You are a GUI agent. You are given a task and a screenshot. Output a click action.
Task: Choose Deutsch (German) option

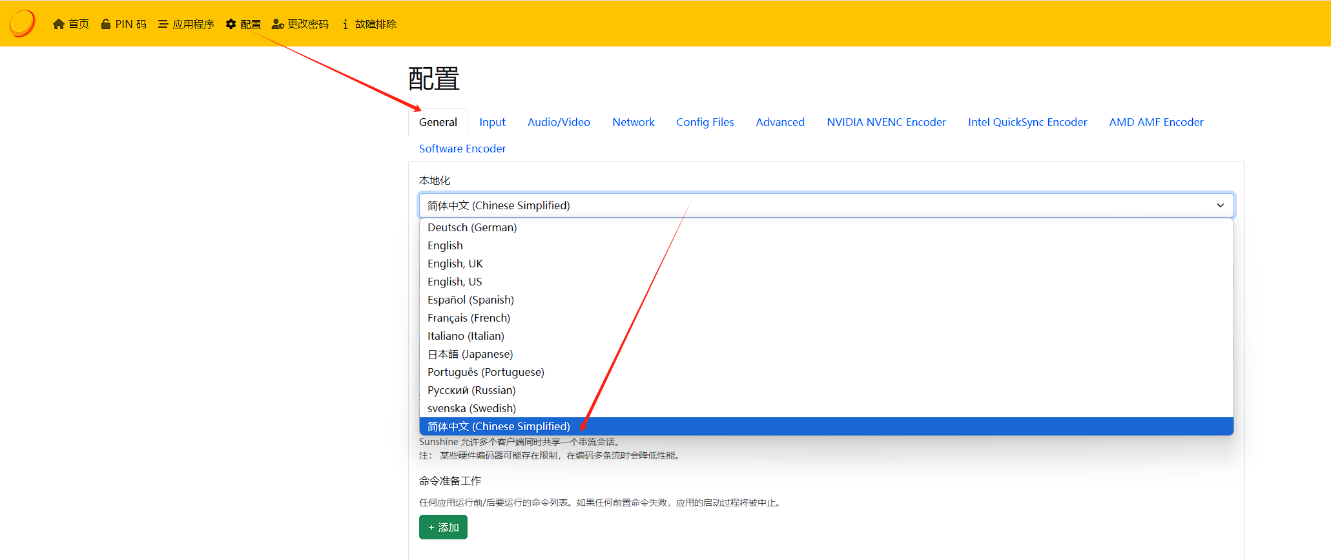pos(827,227)
